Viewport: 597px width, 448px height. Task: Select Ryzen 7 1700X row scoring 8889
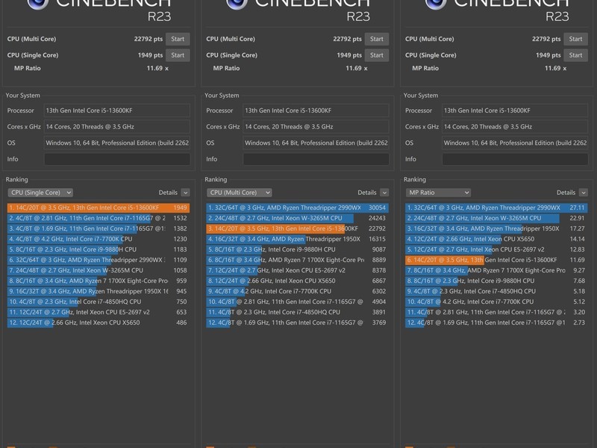297,260
